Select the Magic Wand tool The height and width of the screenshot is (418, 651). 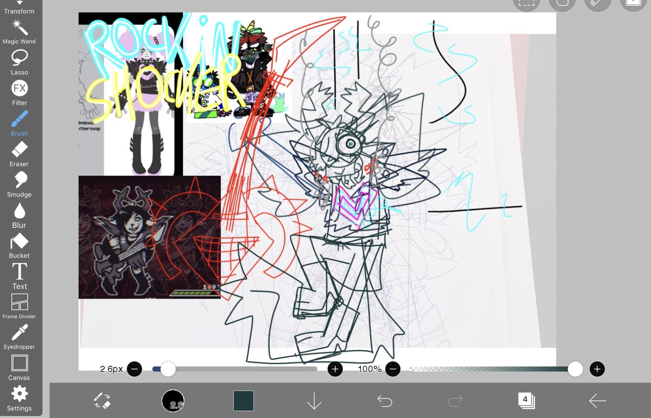(x=20, y=31)
